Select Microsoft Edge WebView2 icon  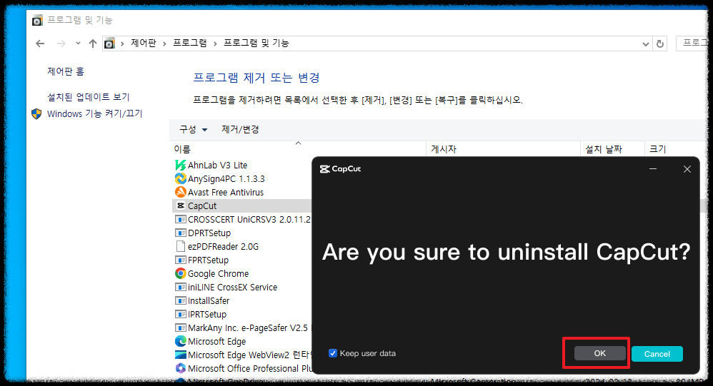[181, 355]
